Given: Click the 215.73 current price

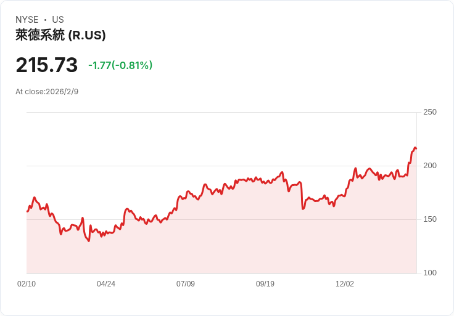Looking at the screenshot, I should click(47, 65).
